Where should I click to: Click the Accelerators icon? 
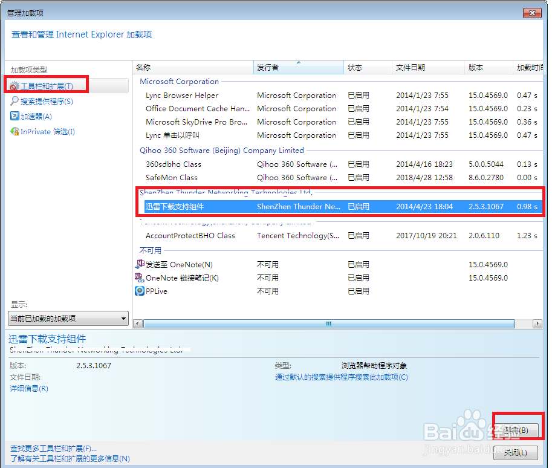pos(15,116)
